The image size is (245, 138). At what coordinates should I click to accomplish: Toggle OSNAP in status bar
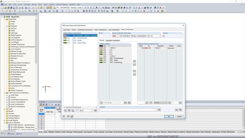coord(167,136)
